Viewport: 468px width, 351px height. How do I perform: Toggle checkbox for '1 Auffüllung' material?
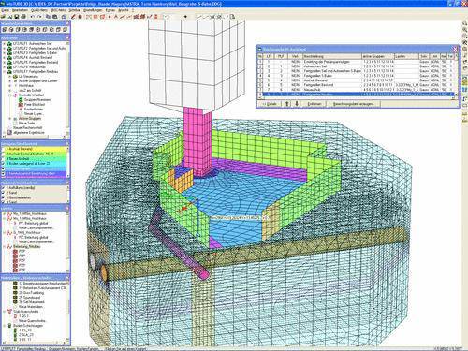point(4,188)
